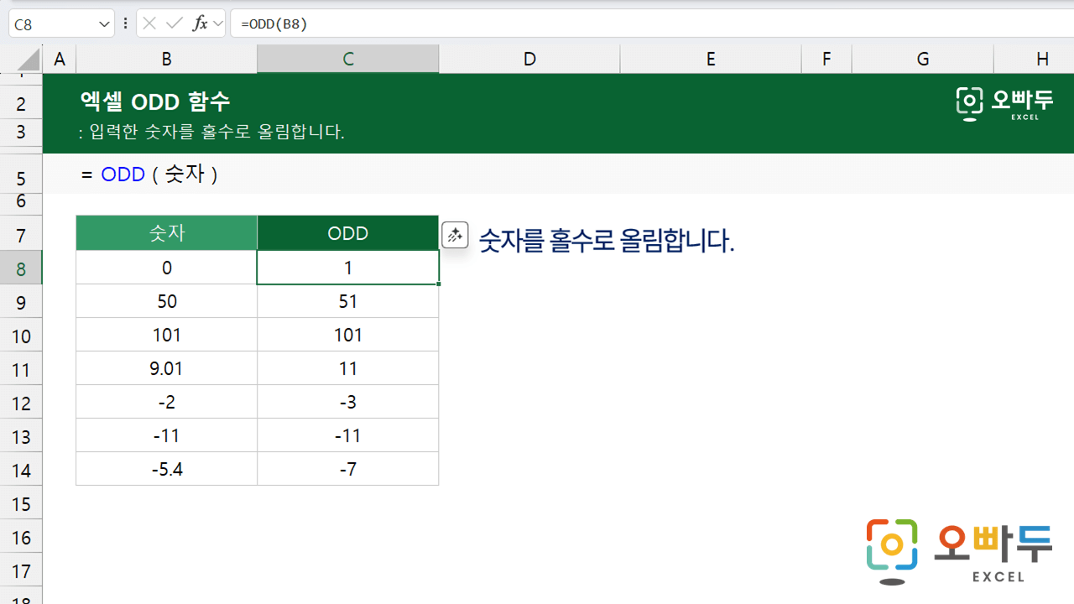Open the Name Box dropdown arrow
The height and width of the screenshot is (604, 1074).
tap(104, 23)
